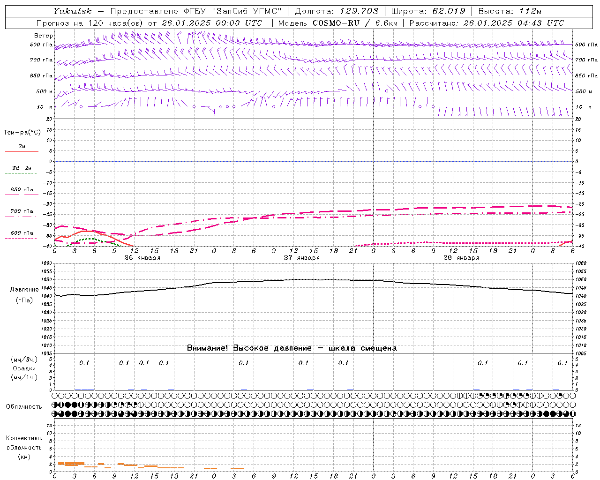Click the computed time 'Рассчитано: 26.01.2025 04:43 UTC'

pos(487,23)
